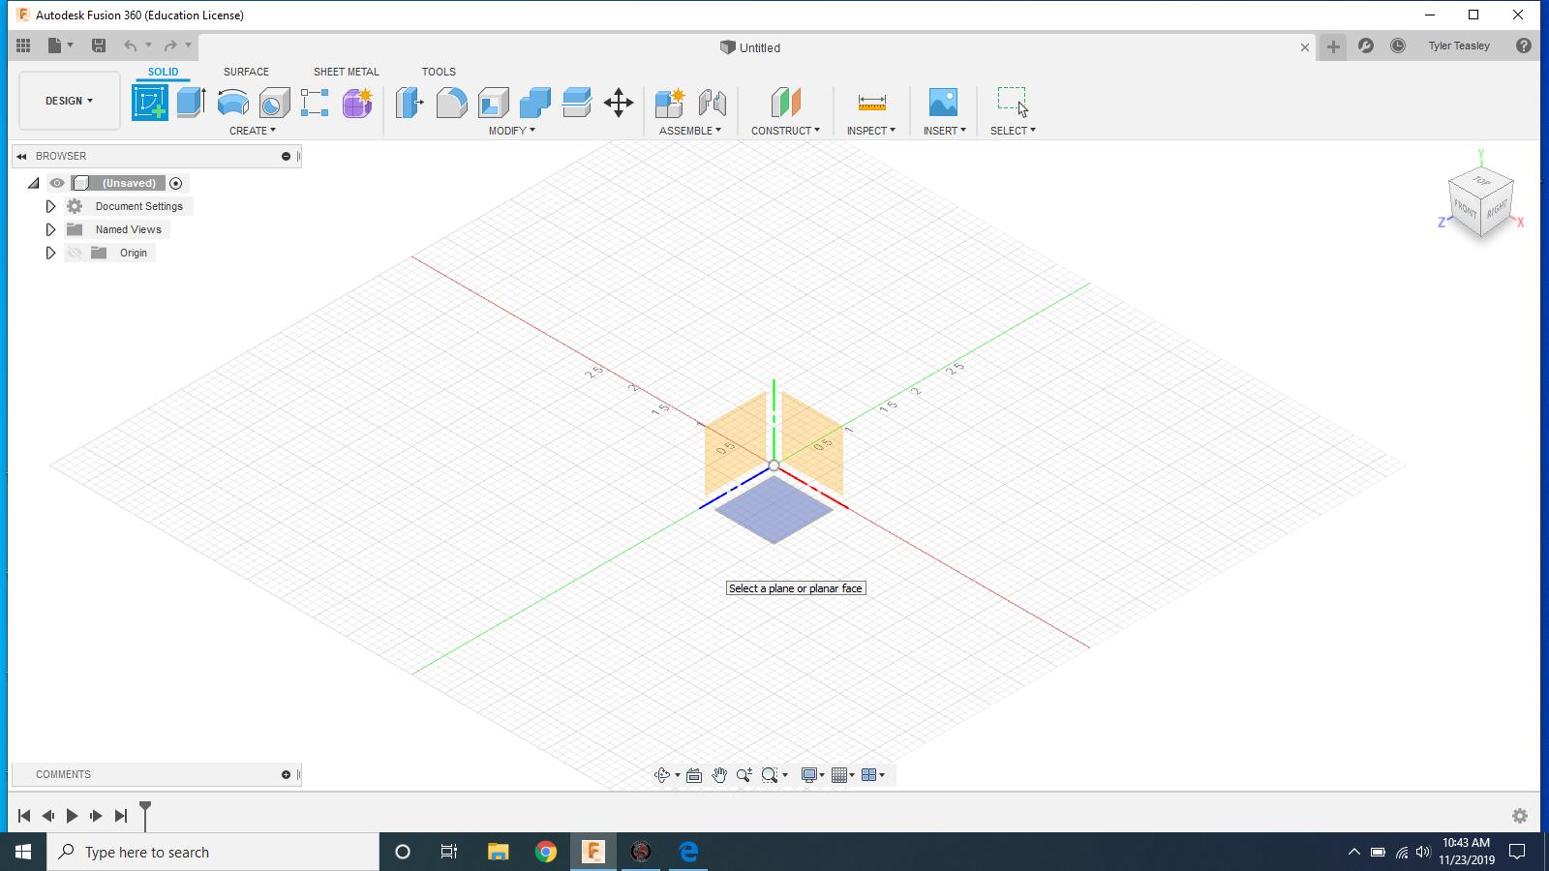Click the Save icon
1549x871 pixels.
[x=98, y=45]
